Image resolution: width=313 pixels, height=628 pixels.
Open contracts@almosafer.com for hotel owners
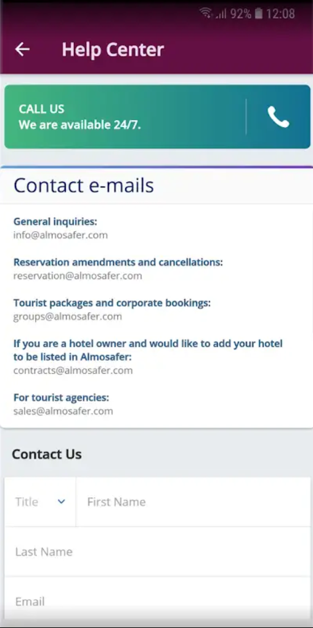point(73,370)
